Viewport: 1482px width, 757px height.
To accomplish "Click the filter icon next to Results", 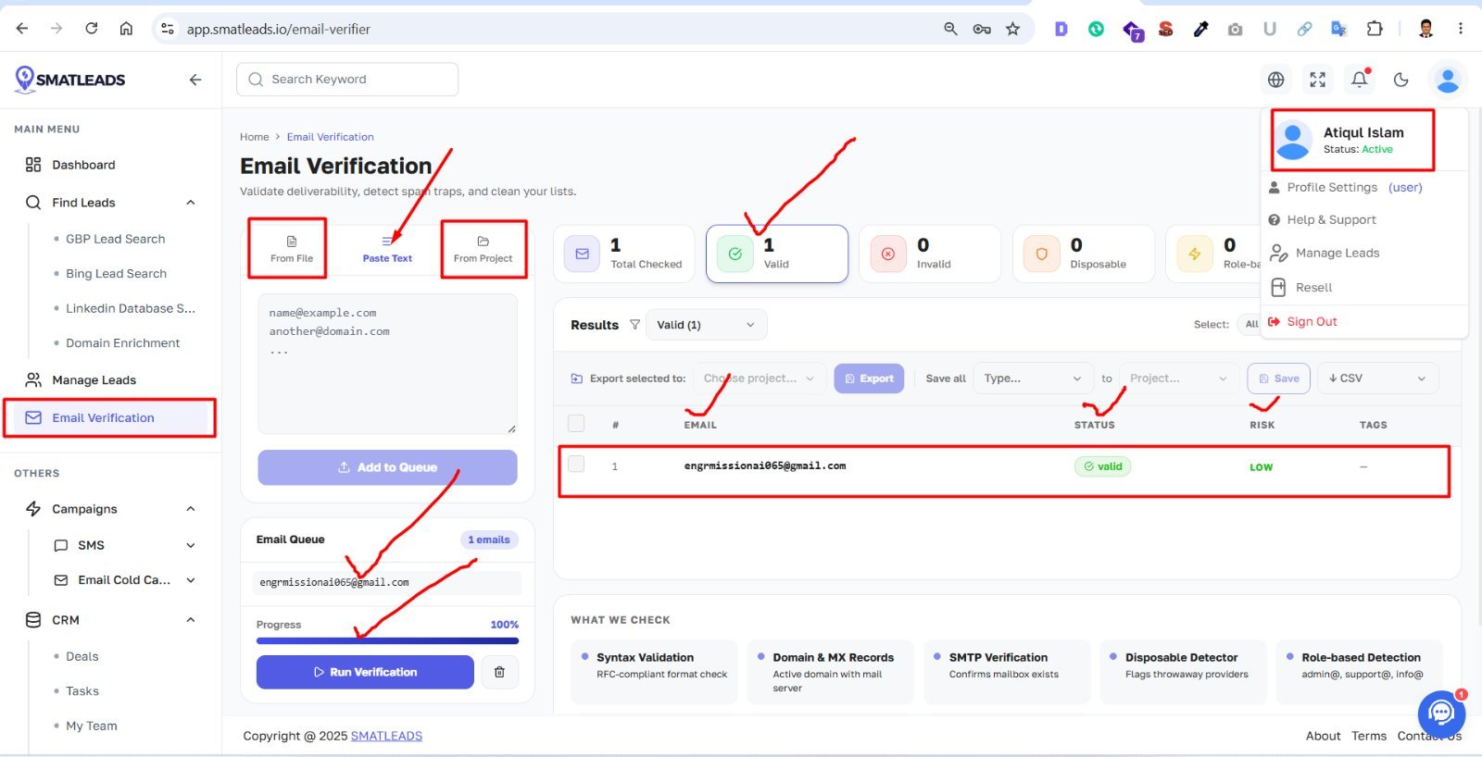I will [x=634, y=325].
